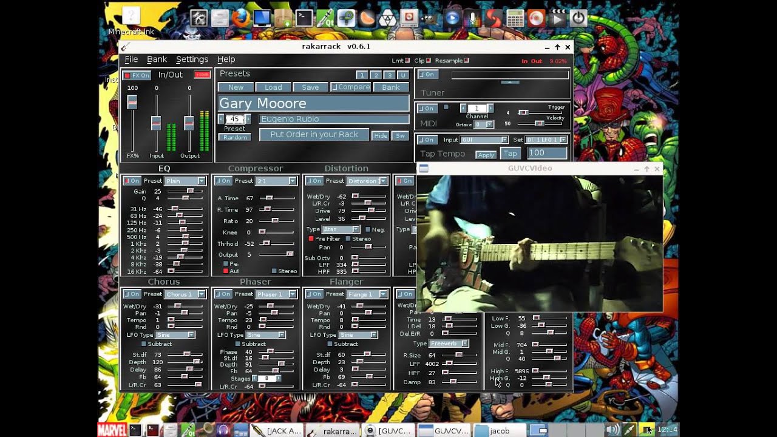
Task: Toggle the Chorus On button
Action: pyautogui.click(x=131, y=294)
